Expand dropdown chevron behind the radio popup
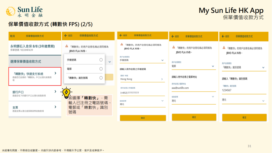The height and width of the screenshot is (153, 272). pyautogui.click(x=110, y=62)
